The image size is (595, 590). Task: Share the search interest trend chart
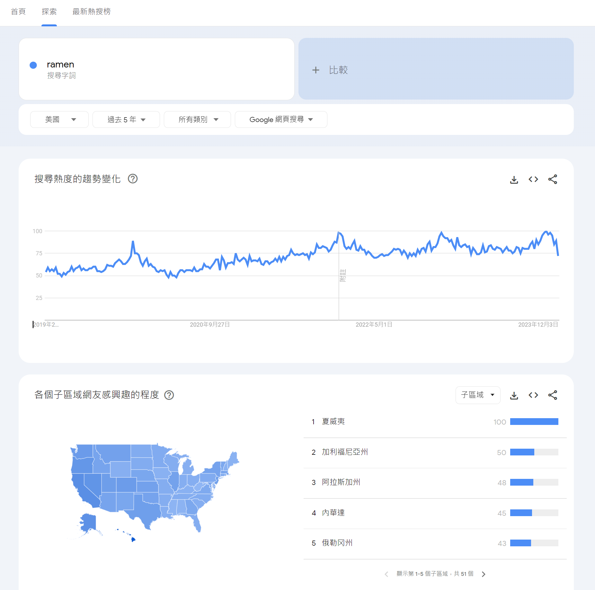(553, 180)
